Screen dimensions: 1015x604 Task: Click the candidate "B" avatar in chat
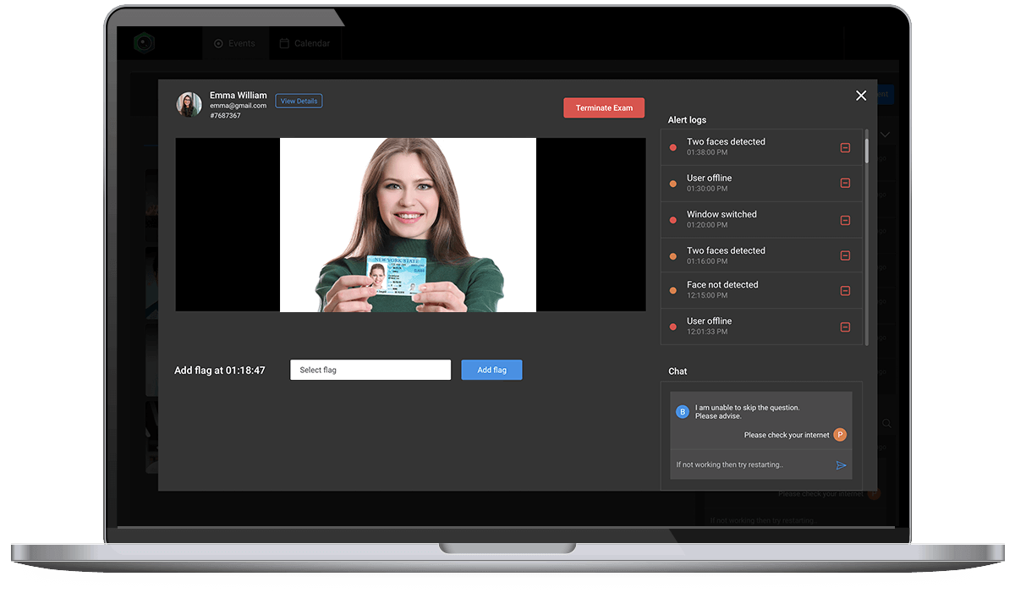point(682,411)
